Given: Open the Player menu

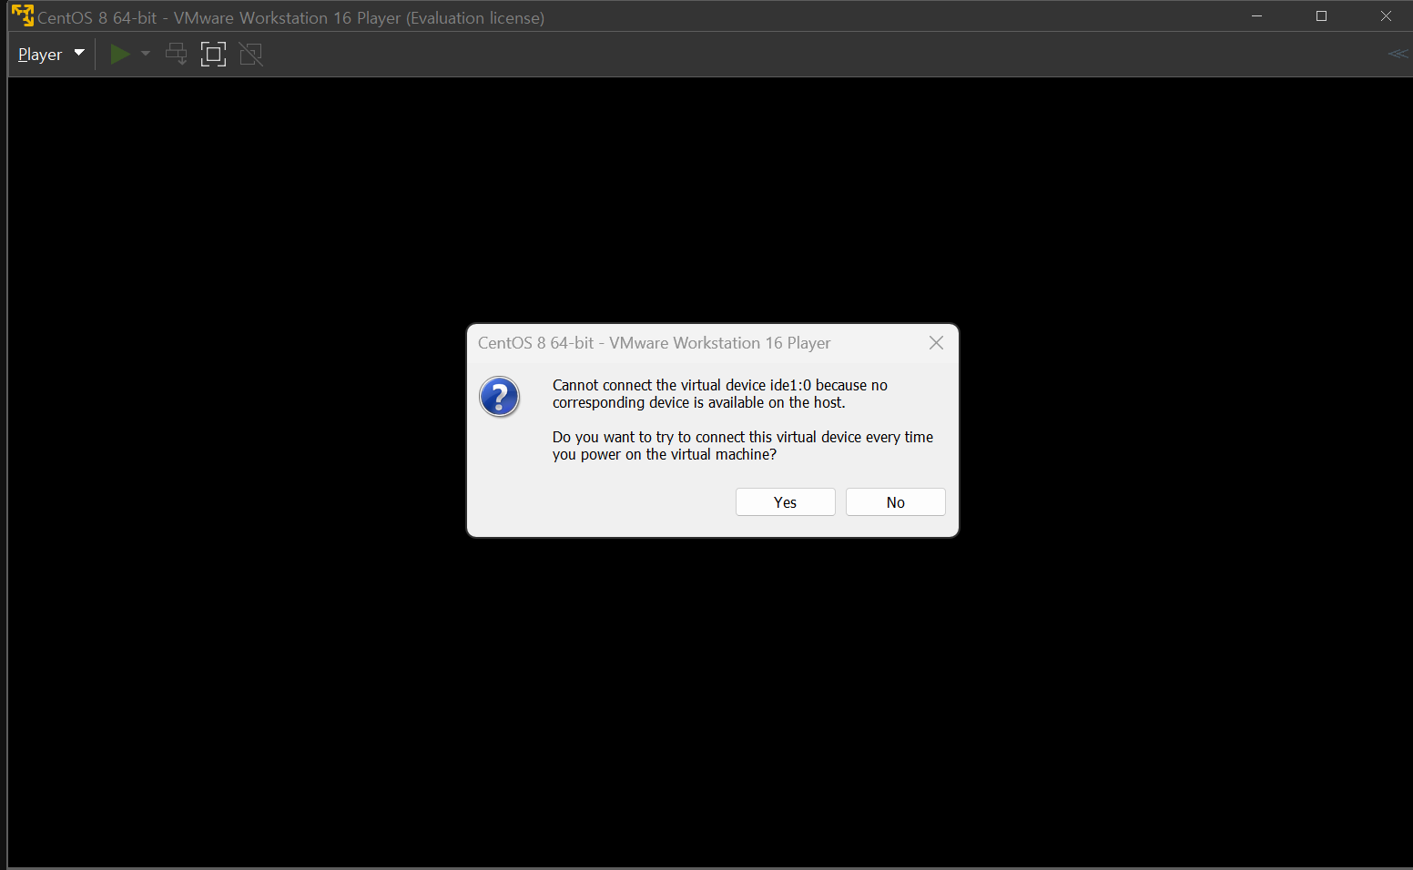Looking at the screenshot, I should coord(51,55).
